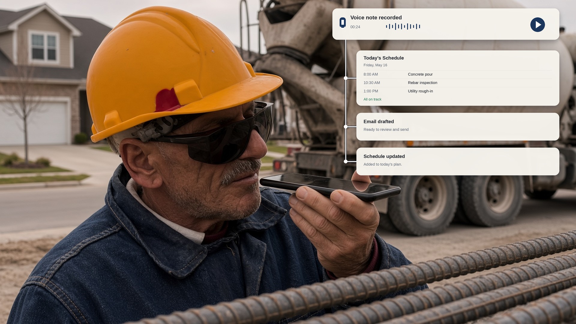
Task: Click the 10:30 AM time label
Action: tap(372, 83)
